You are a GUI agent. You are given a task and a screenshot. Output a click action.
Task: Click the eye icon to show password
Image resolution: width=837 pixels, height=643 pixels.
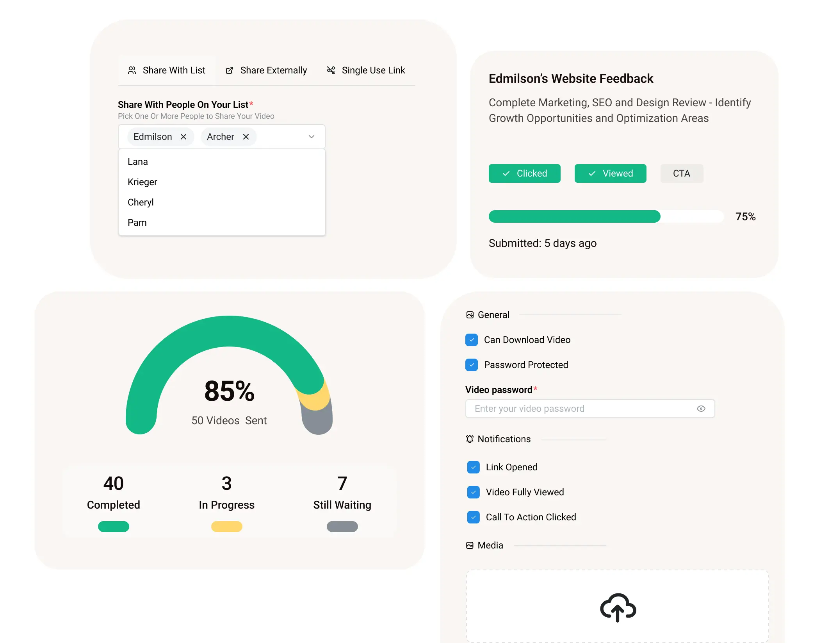(x=701, y=409)
